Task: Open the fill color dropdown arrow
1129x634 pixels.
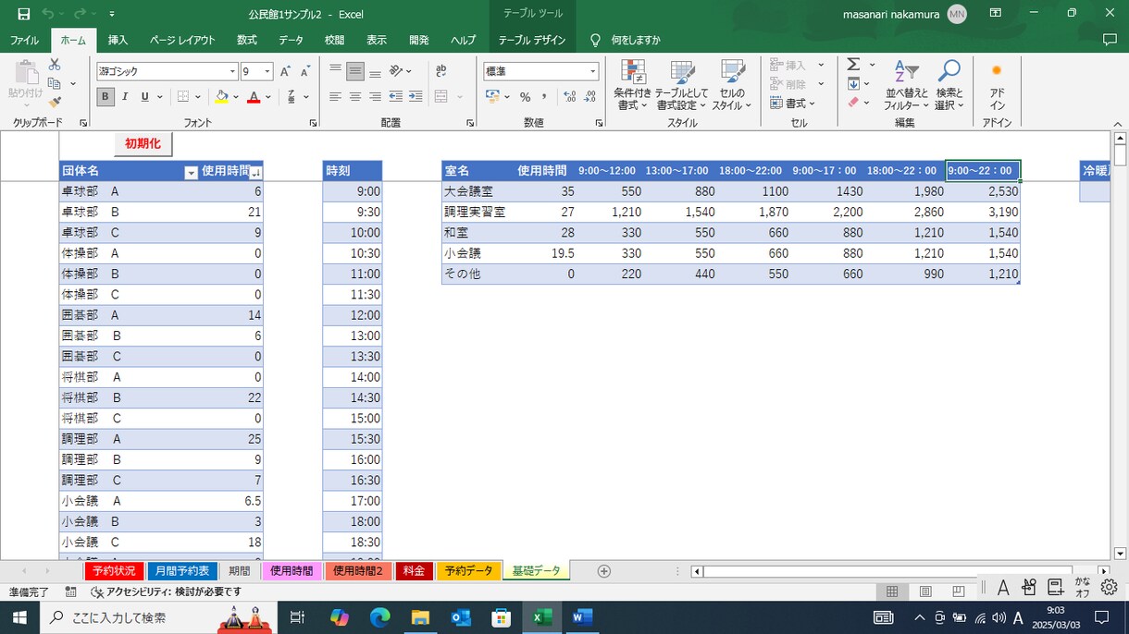Action: click(x=235, y=97)
